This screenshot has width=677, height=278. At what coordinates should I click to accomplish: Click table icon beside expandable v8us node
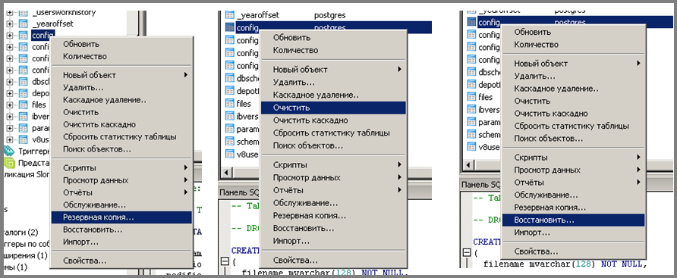[23, 139]
